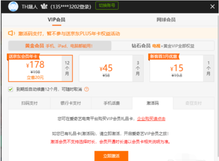Choose the ¥178 twelve-month plan card
This screenshot has width=219, height=161.
pos(41,68)
